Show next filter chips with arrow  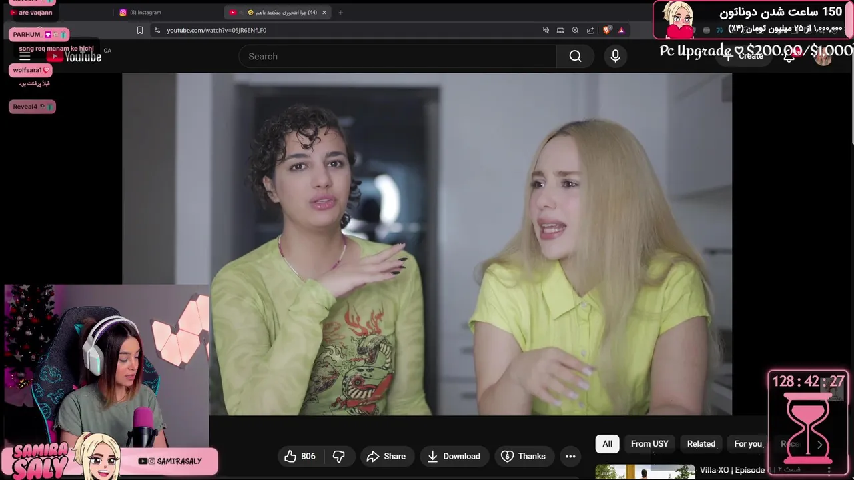[820, 445]
